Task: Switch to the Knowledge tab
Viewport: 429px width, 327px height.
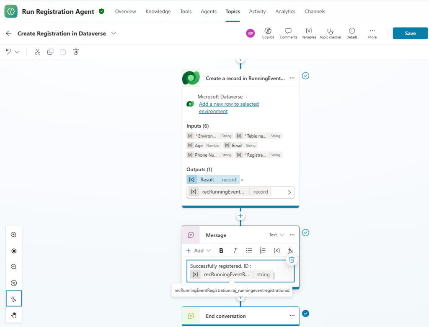Action: [158, 11]
